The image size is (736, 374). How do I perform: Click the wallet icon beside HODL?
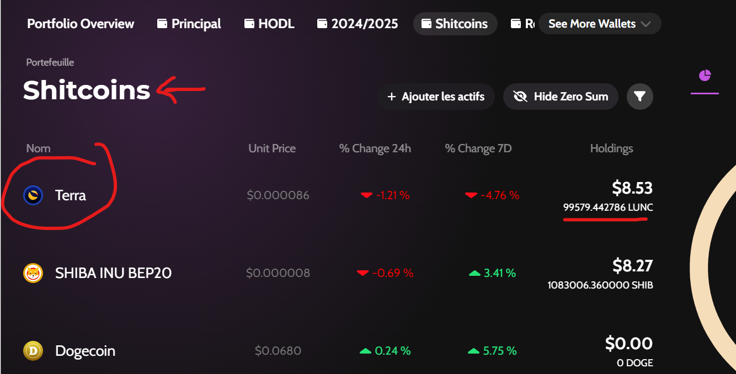coord(249,24)
